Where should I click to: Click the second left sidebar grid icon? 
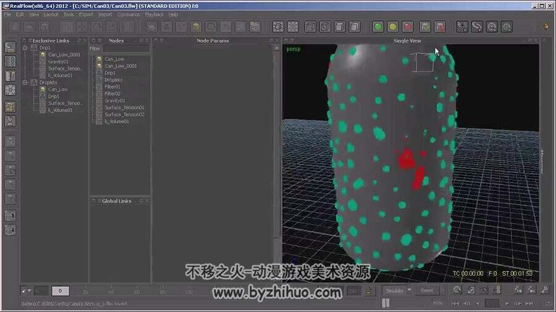point(11,62)
